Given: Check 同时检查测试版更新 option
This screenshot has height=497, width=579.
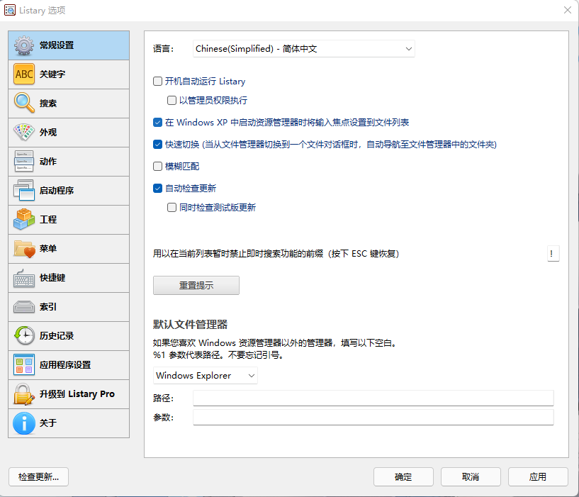Looking at the screenshot, I should (172, 207).
